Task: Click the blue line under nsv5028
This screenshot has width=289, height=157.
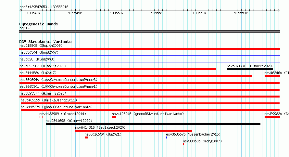Action: (x=149, y=62)
